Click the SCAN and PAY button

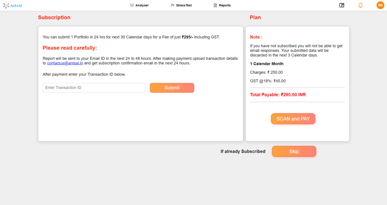coord(293,119)
